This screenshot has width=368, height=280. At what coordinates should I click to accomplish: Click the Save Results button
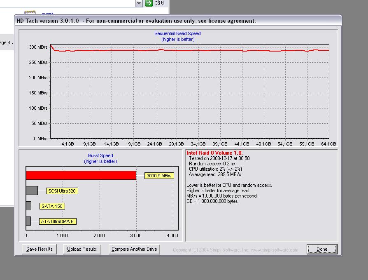pos(39,249)
